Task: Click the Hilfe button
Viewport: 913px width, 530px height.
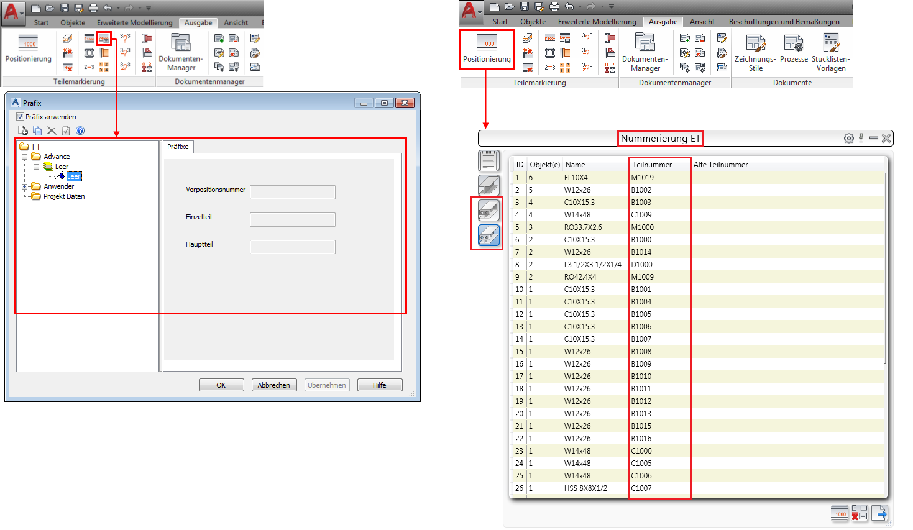Action: coord(380,385)
